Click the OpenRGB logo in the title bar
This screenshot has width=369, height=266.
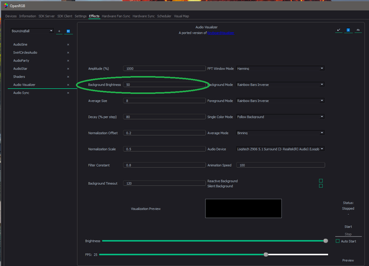click(x=6, y=6)
